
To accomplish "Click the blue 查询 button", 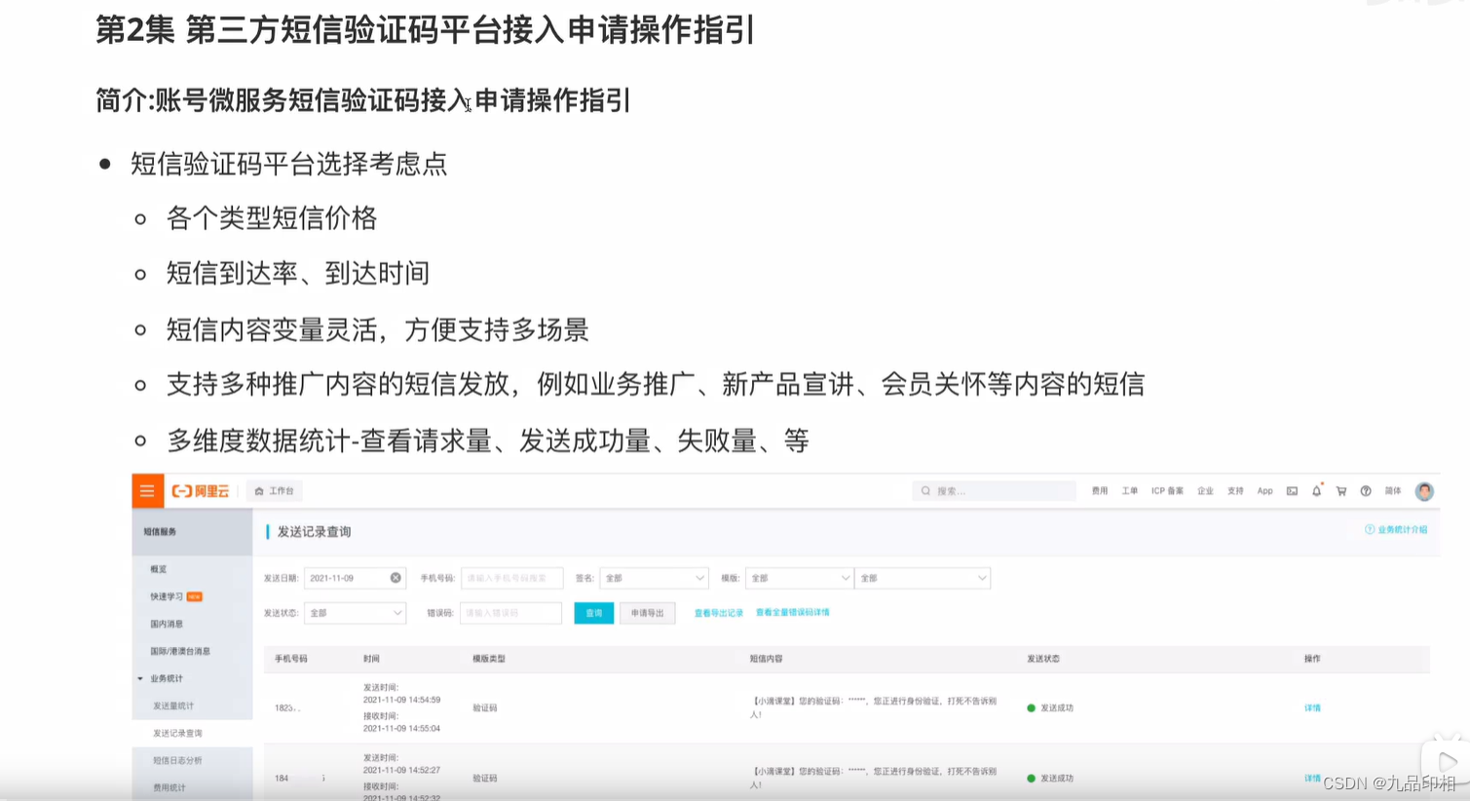I will pyautogui.click(x=594, y=613).
